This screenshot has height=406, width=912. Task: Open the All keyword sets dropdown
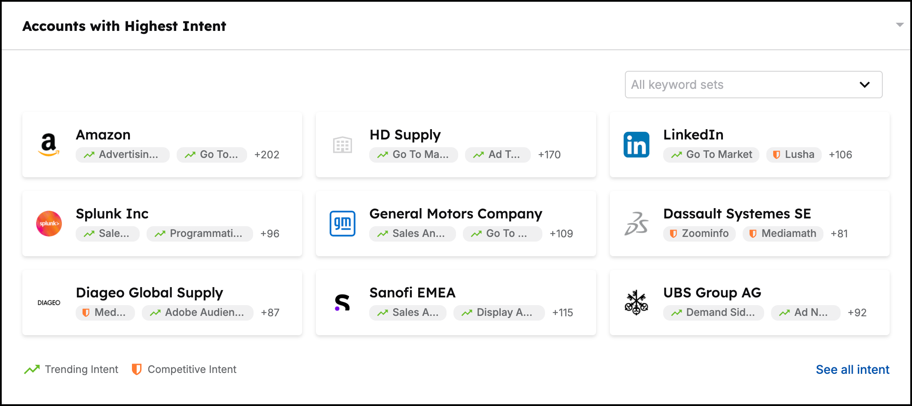[753, 85]
